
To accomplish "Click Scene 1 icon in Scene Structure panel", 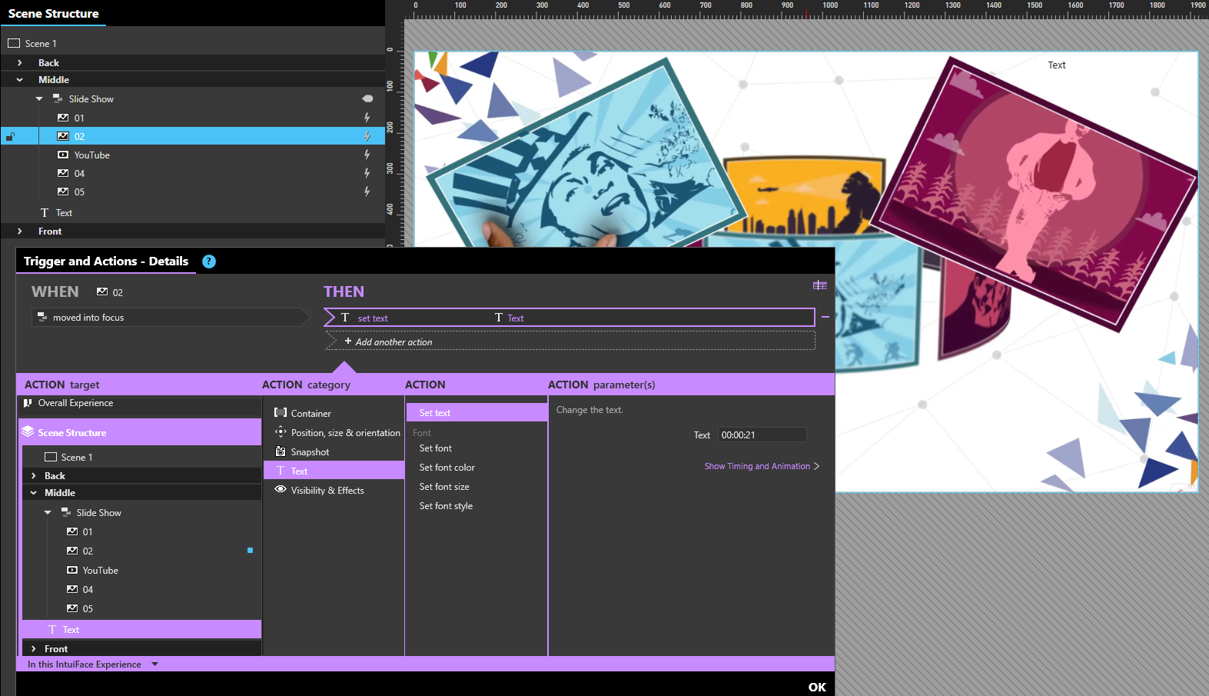I will point(14,43).
